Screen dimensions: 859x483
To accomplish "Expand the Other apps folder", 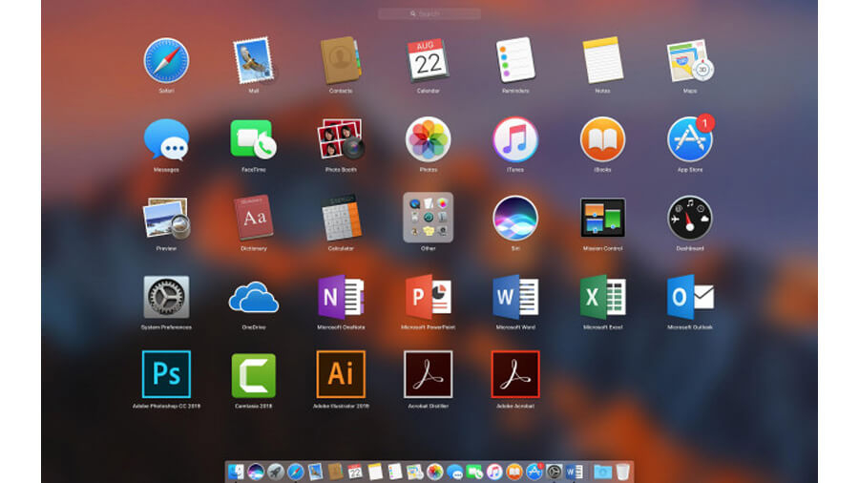I will point(429,218).
